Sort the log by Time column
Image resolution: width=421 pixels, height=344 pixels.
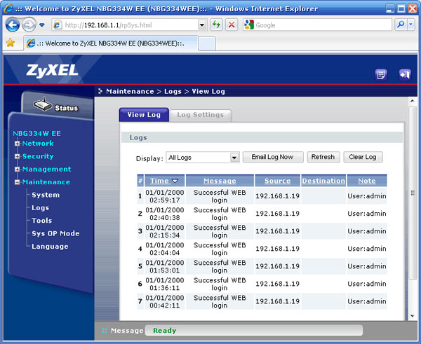coord(163,181)
